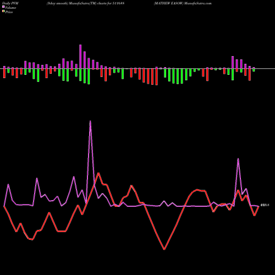The image size is (275, 275).
Task: Click the highest magenta line spike peak
Action: (x=90, y=121)
